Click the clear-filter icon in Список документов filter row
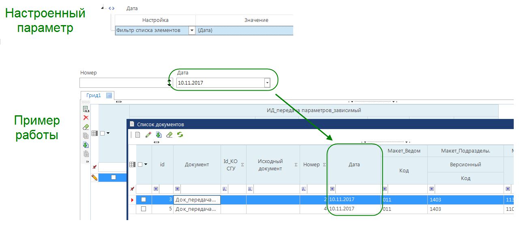519x229 pixels. click(132, 189)
